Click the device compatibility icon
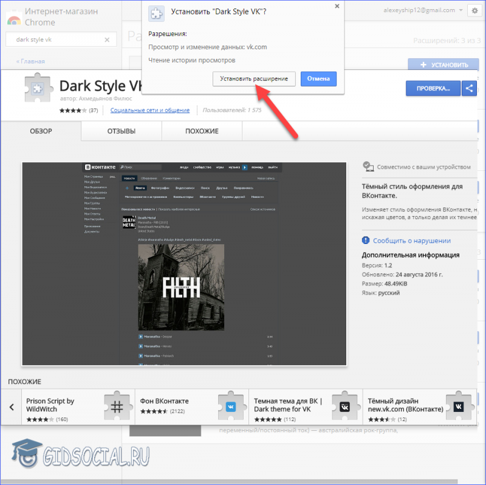486x485 pixels. pyautogui.click(x=368, y=167)
